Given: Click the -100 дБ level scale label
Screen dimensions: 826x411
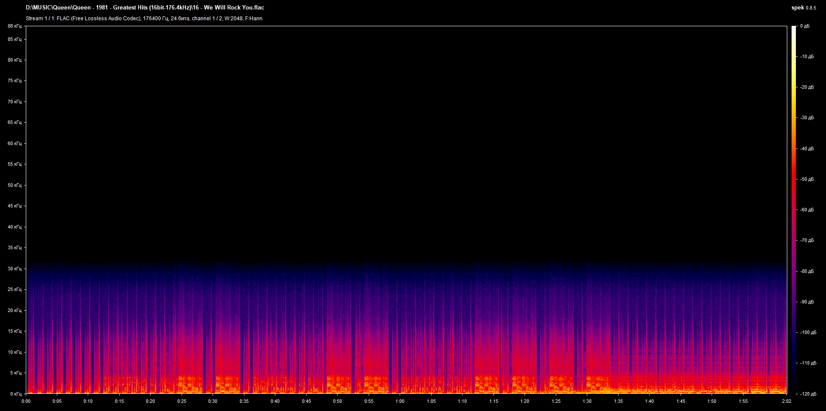Looking at the screenshot, I should [x=808, y=332].
